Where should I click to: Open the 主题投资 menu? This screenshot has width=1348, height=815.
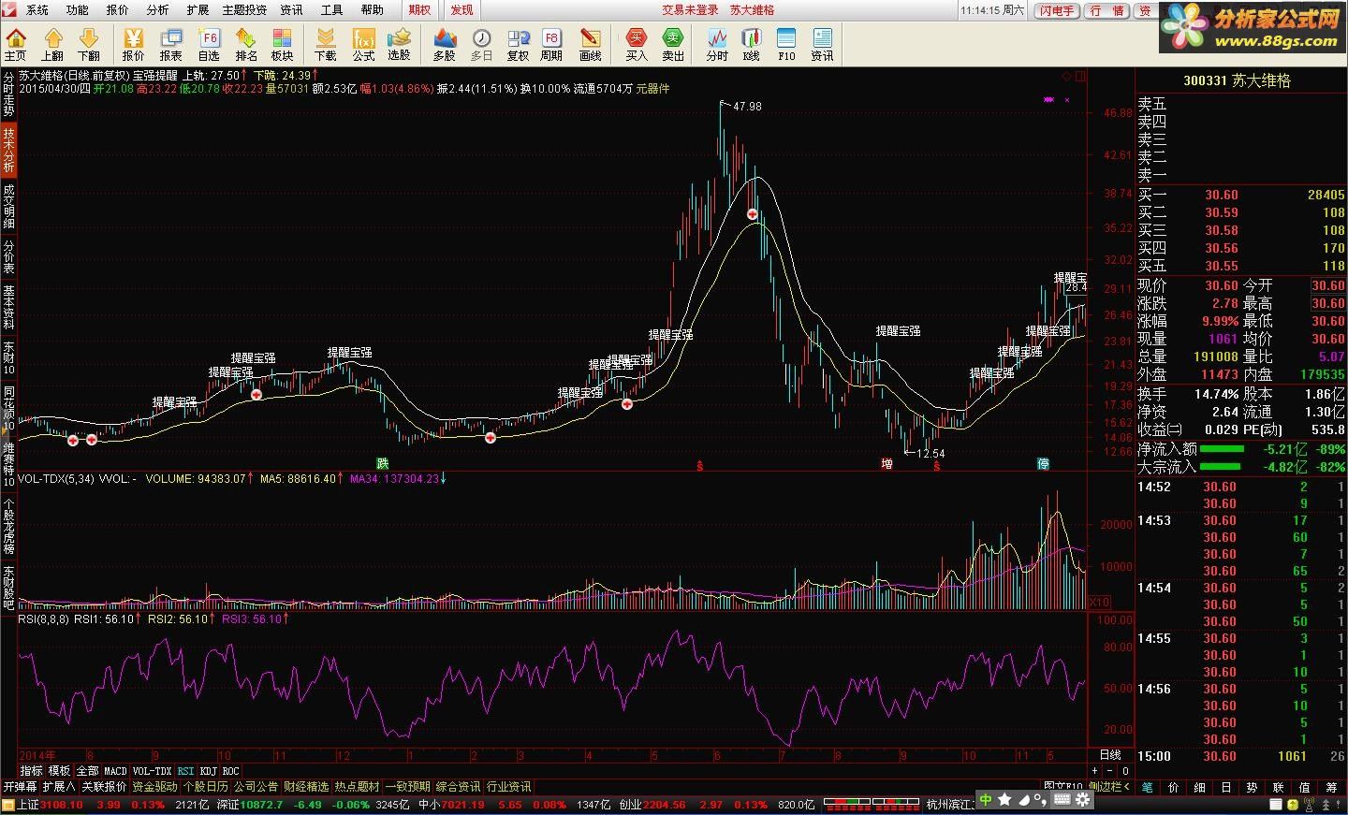(244, 10)
